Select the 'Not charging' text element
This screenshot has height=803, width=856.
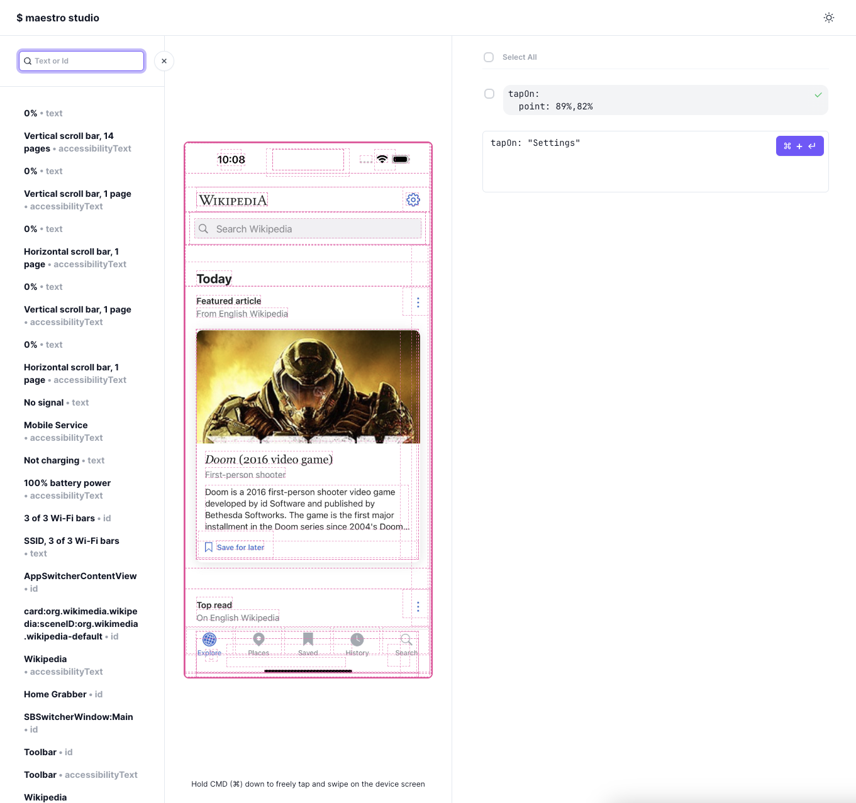(x=64, y=460)
